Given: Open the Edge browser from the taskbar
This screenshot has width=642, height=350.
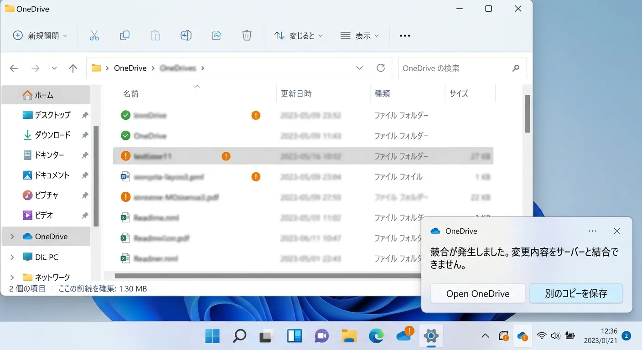Looking at the screenshot, I should click(x=377, y=336).
